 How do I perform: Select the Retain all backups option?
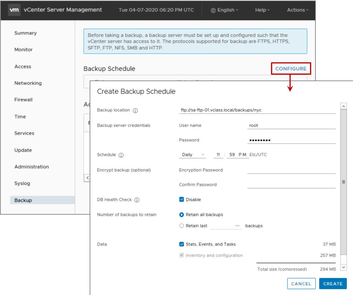(181, 215)
